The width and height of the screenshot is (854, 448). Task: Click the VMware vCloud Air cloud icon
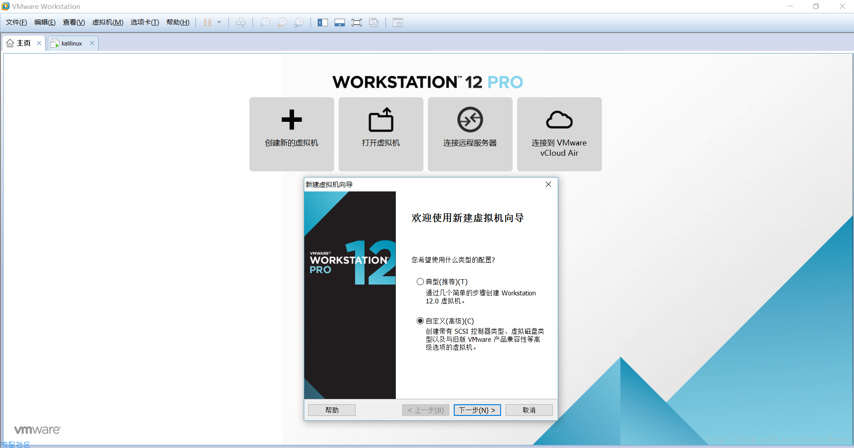point(559,120)
